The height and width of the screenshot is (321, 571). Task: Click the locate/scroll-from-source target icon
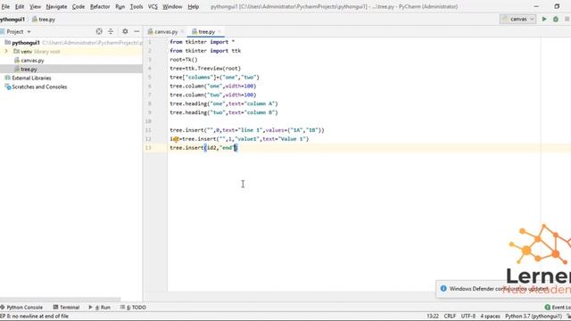point(99,32)
